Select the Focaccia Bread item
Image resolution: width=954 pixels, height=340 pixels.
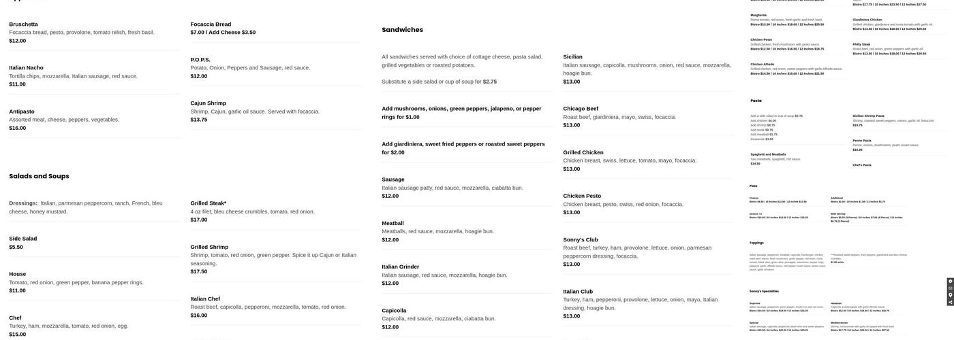[x=211, y=24]
